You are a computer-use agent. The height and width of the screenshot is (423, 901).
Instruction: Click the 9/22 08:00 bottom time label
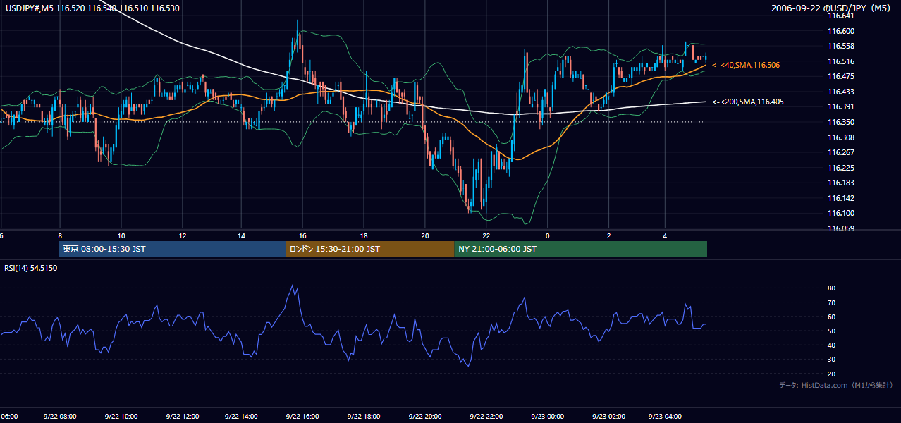[x=60, y=417]
